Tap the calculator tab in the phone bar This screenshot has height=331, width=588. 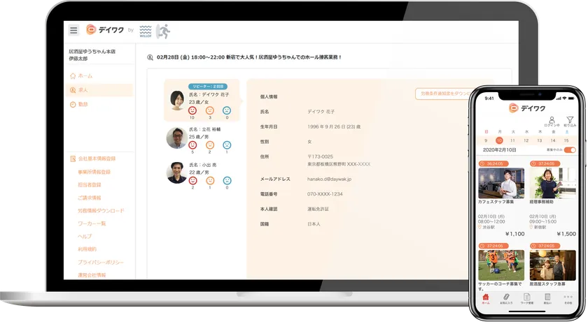[x=547, y=298]
